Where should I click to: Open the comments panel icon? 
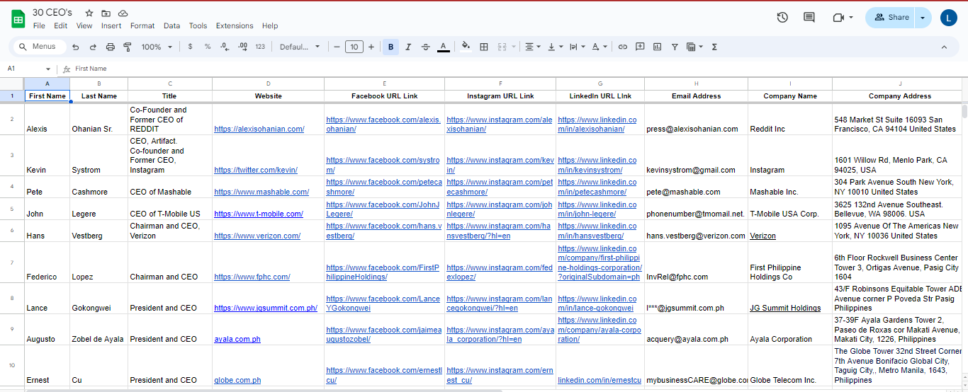(809, 18)
